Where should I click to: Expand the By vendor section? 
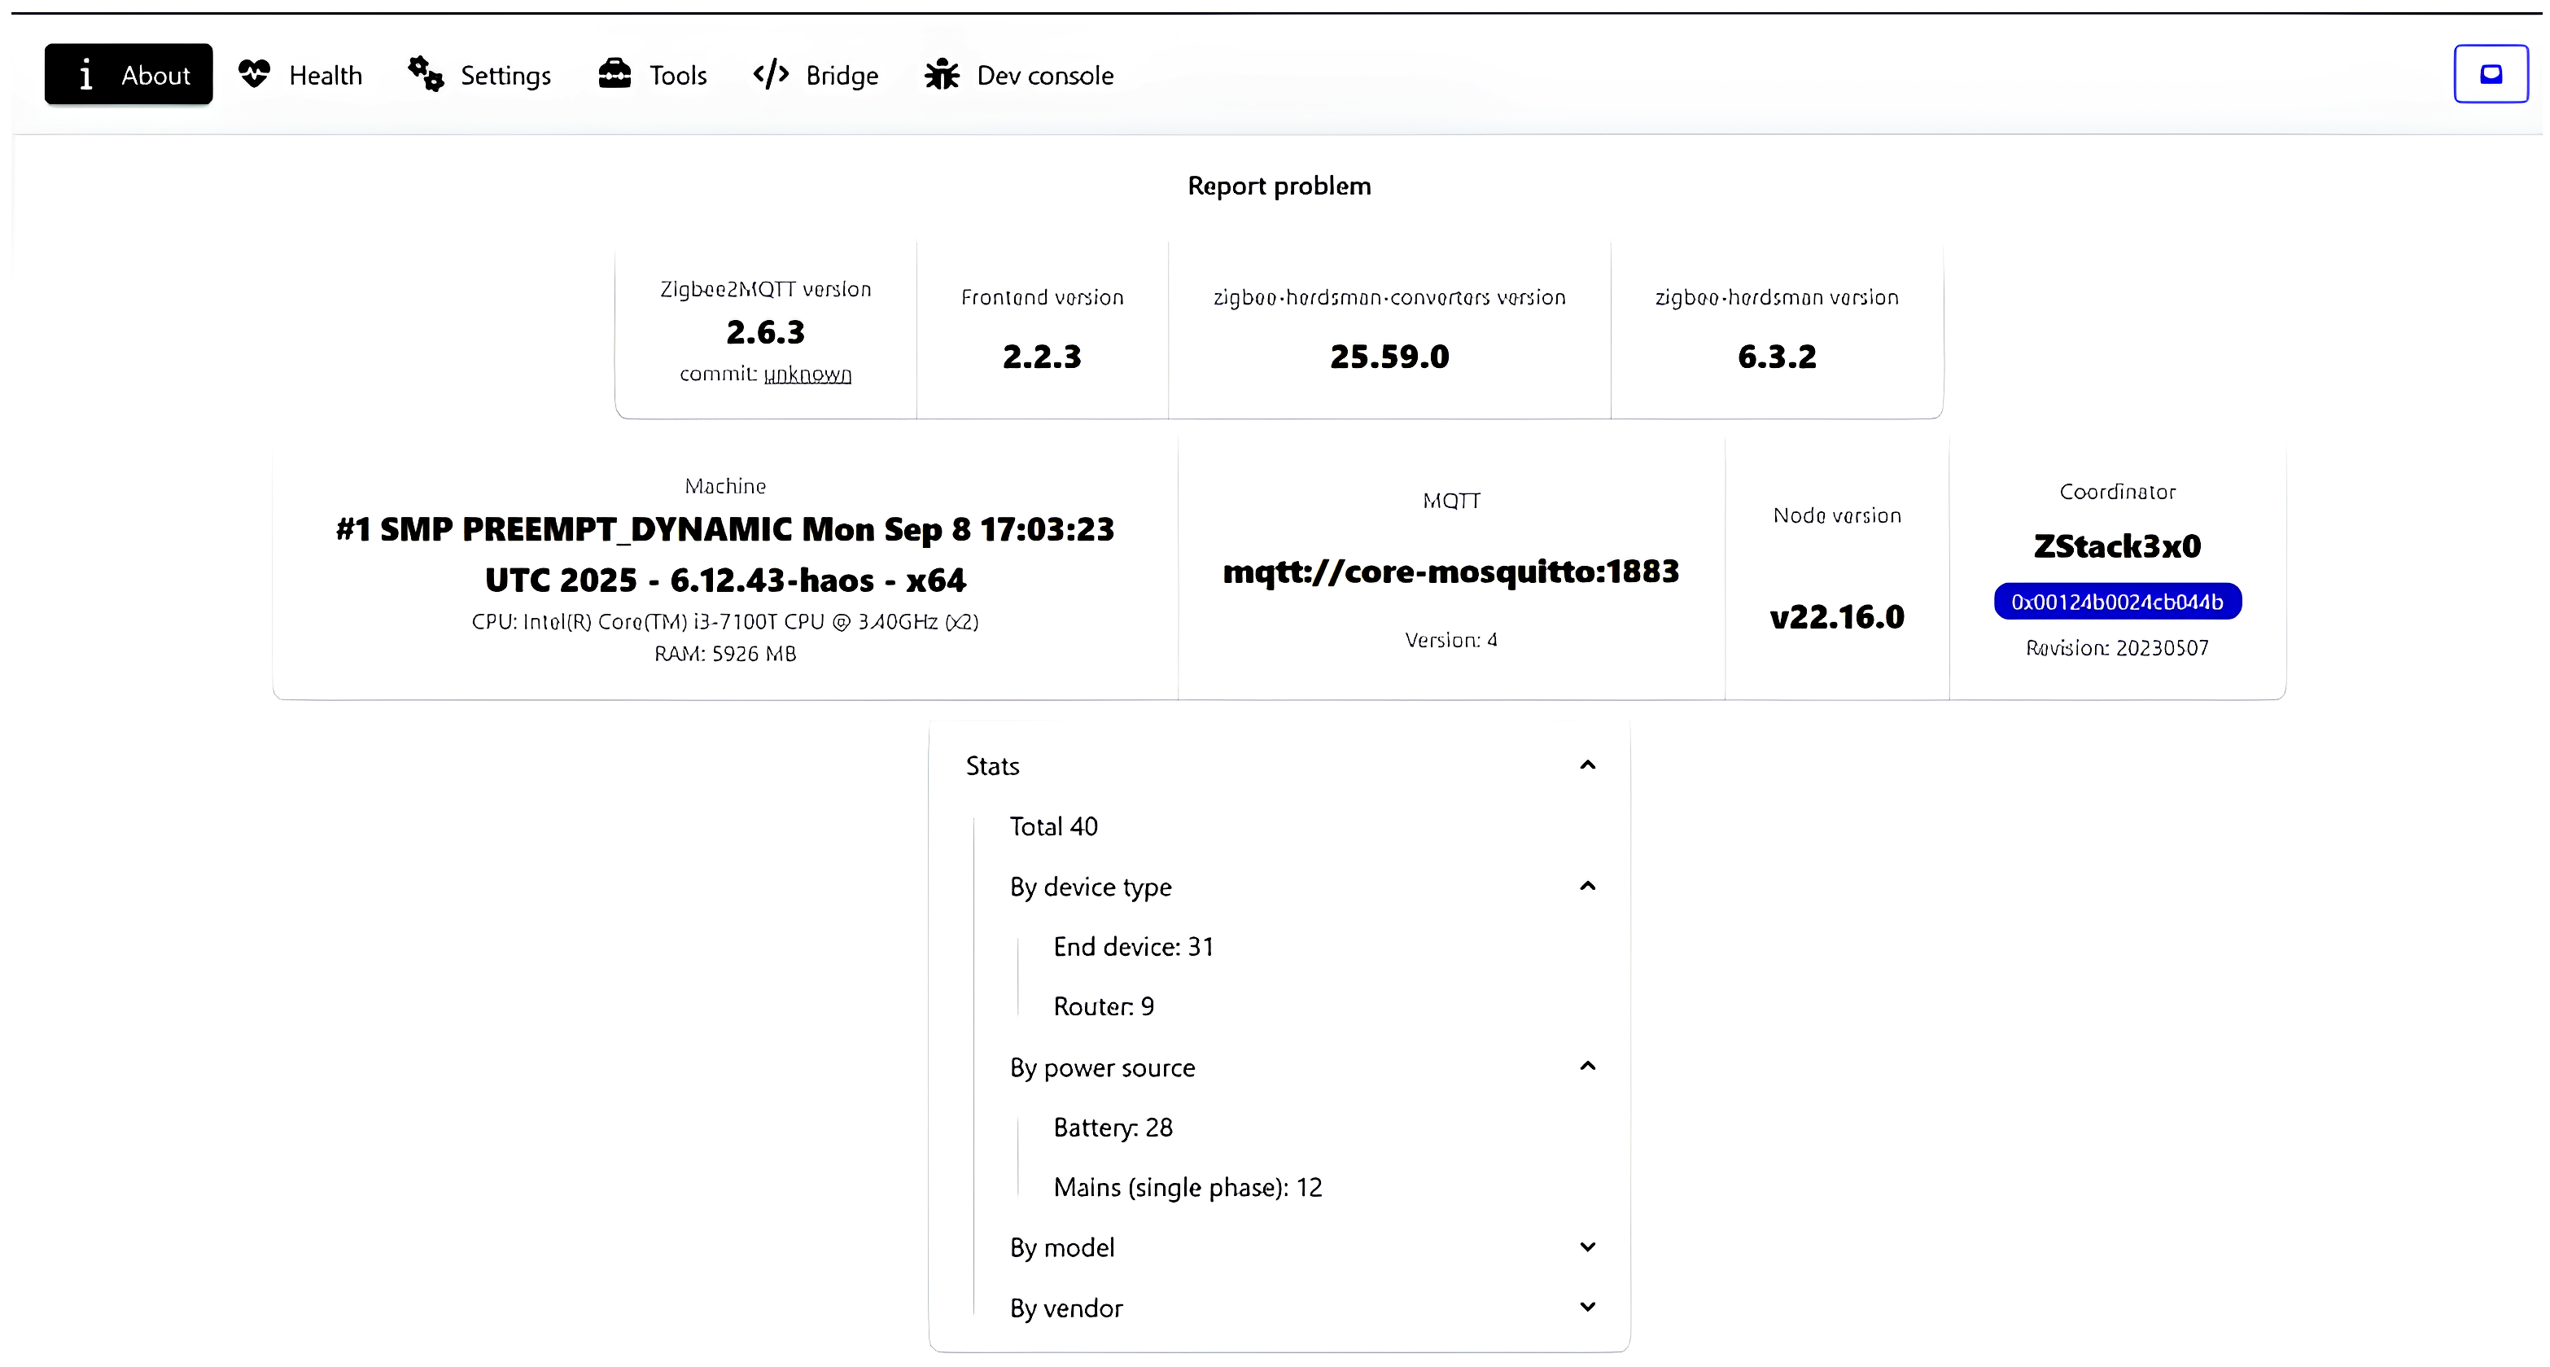click(x=1588, y=1307)
